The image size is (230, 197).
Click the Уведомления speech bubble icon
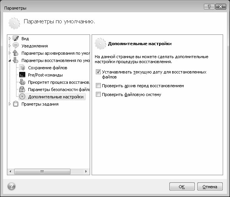click(x=16, y=46)
